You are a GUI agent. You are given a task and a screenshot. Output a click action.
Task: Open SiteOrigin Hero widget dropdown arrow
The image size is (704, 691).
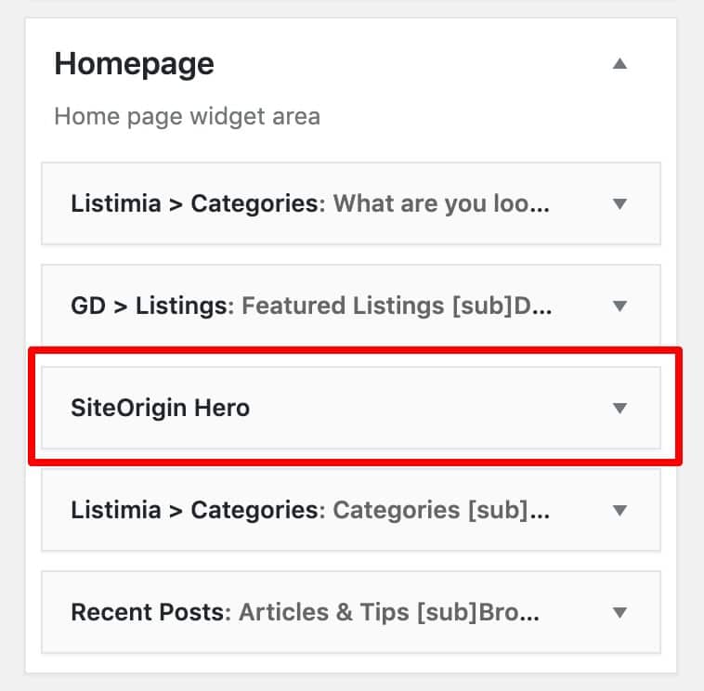click(x=620, y=408)
